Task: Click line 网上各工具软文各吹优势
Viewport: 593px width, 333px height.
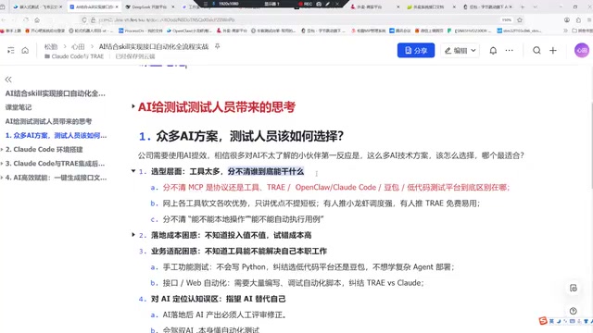Action: click(x=322, y=203)
